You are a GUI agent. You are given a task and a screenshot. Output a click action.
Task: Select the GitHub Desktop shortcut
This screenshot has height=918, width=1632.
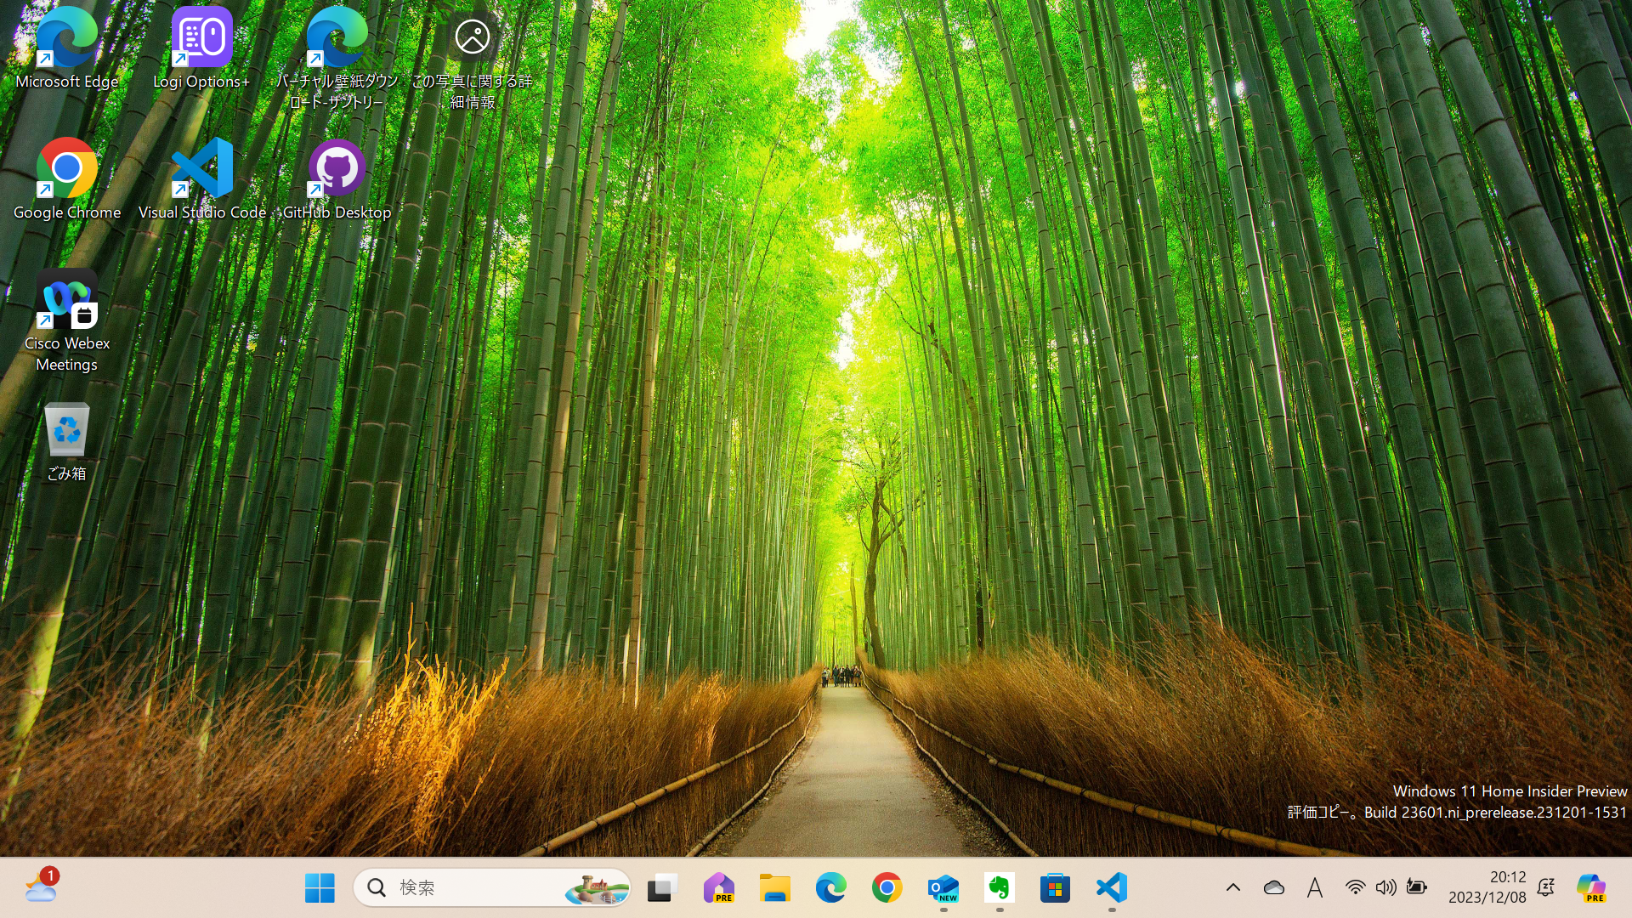[x=337, y=179]
